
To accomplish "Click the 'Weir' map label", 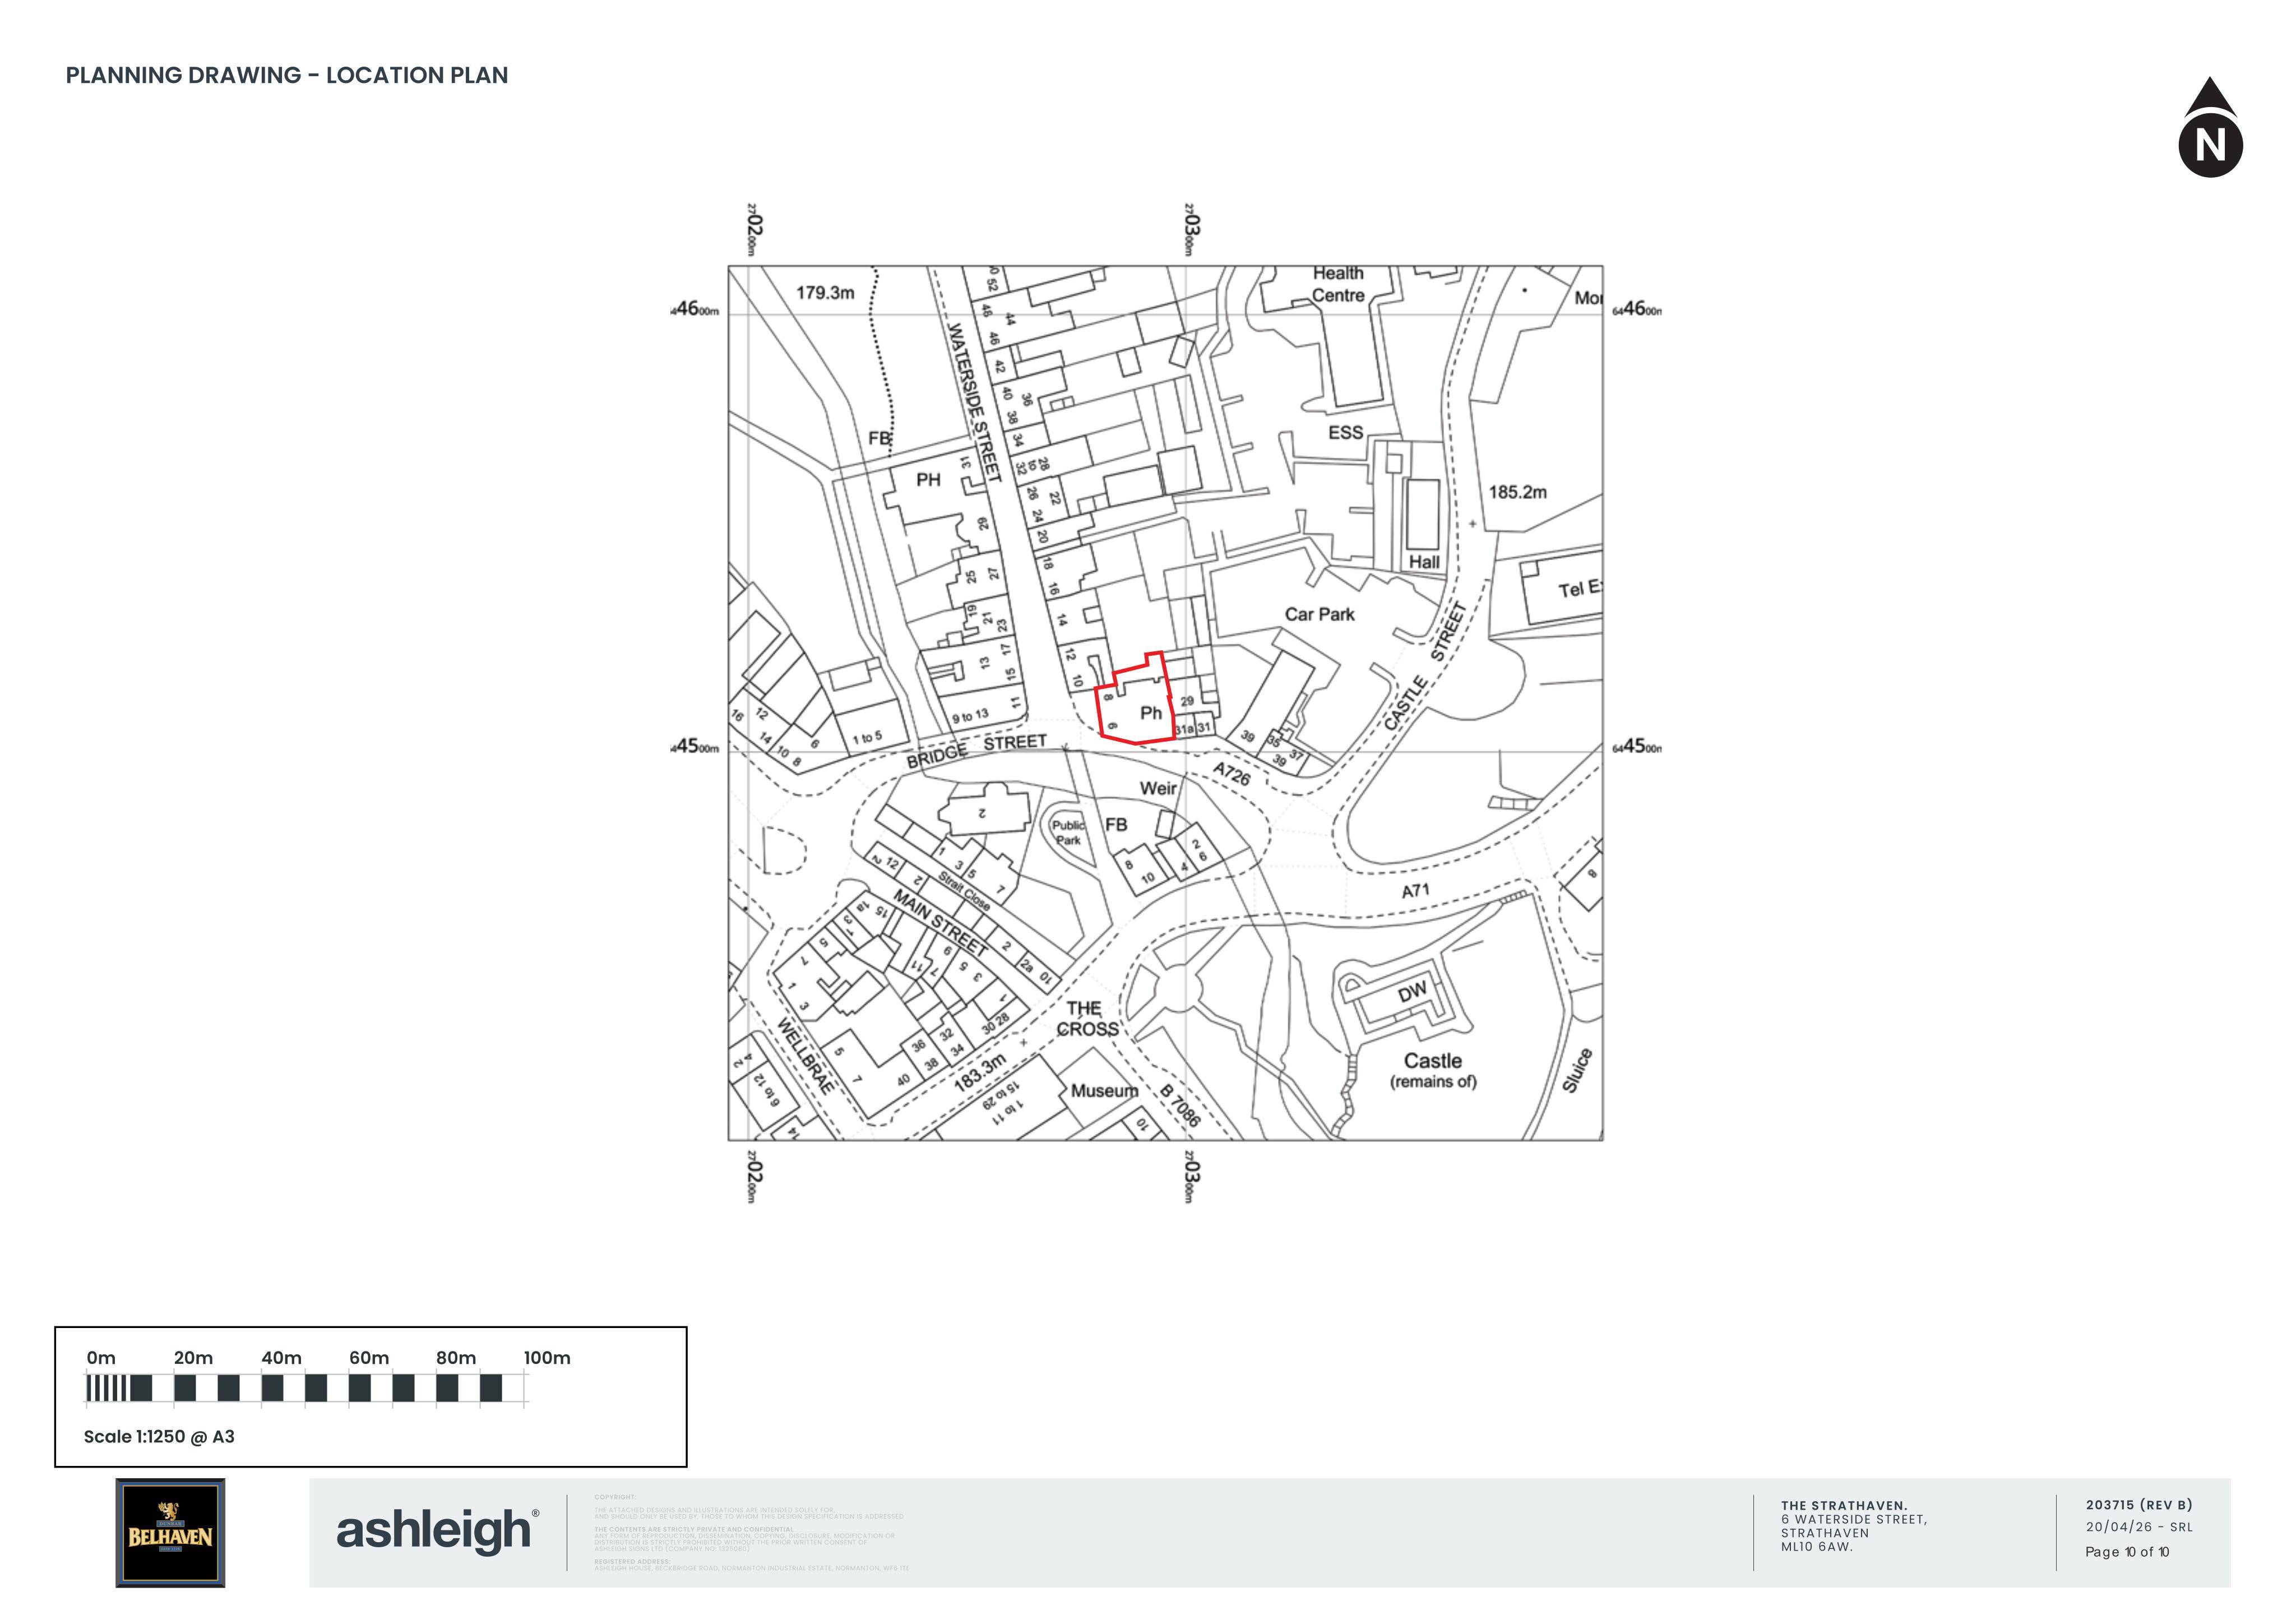I will pyautogui.click(x=1158, y=788).
